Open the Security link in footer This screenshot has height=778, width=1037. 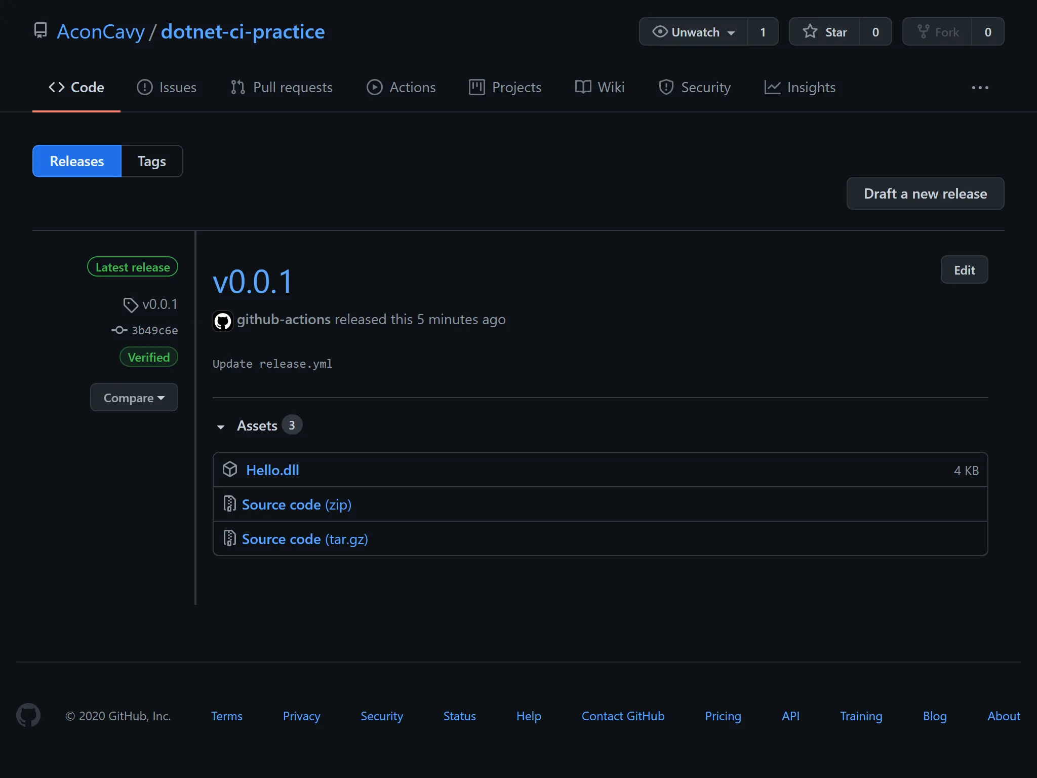(x=382, y=716)
